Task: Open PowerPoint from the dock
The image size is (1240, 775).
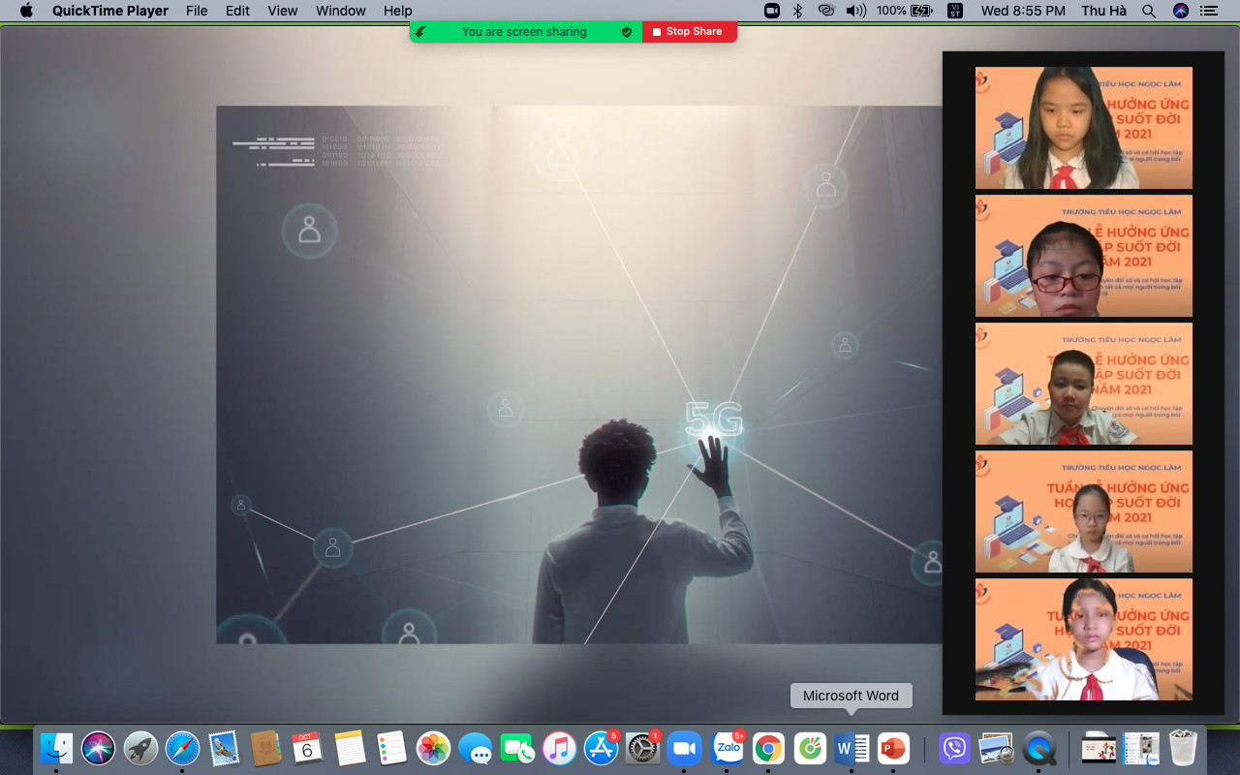Action: [893, 748]
